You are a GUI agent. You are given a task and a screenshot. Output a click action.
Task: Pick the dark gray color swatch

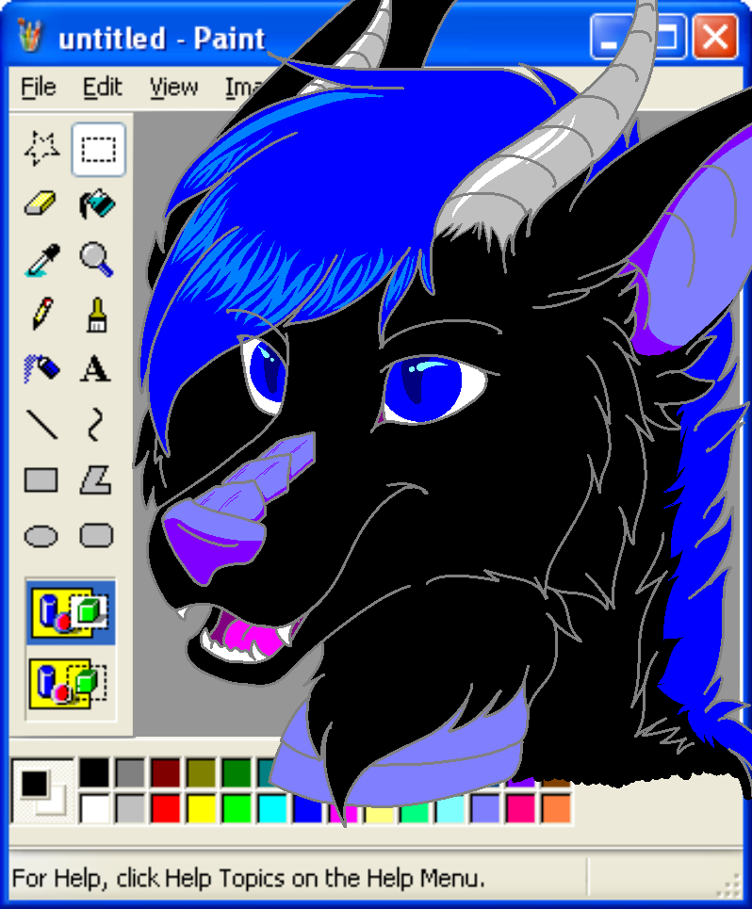(130, 773)
